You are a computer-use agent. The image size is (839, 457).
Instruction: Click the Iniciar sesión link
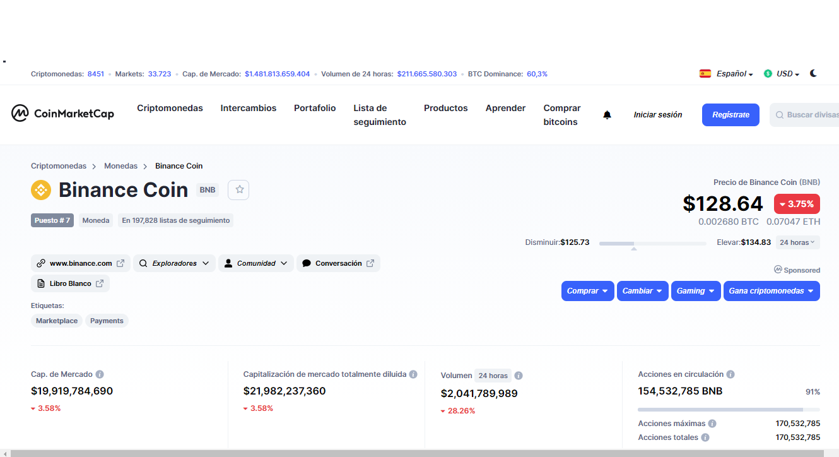(658, 115)
